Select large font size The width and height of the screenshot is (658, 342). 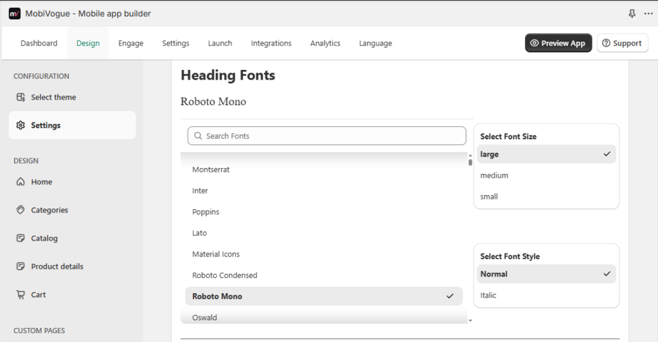[x=546, y=154]
